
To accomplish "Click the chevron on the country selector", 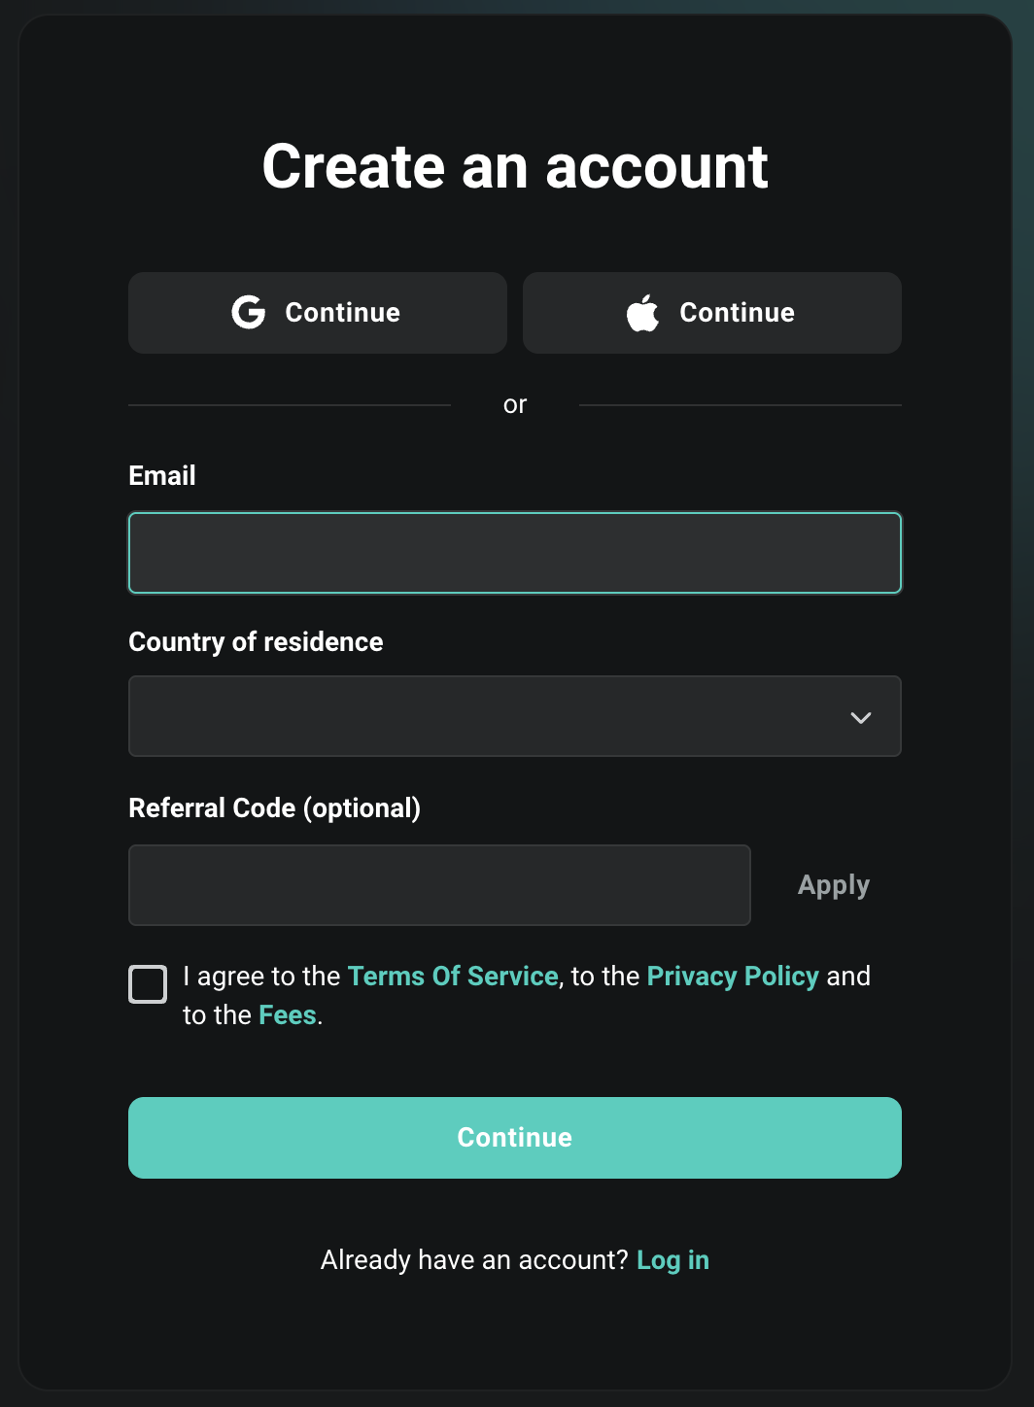I will pyautogui.click(x=859, y=717).
